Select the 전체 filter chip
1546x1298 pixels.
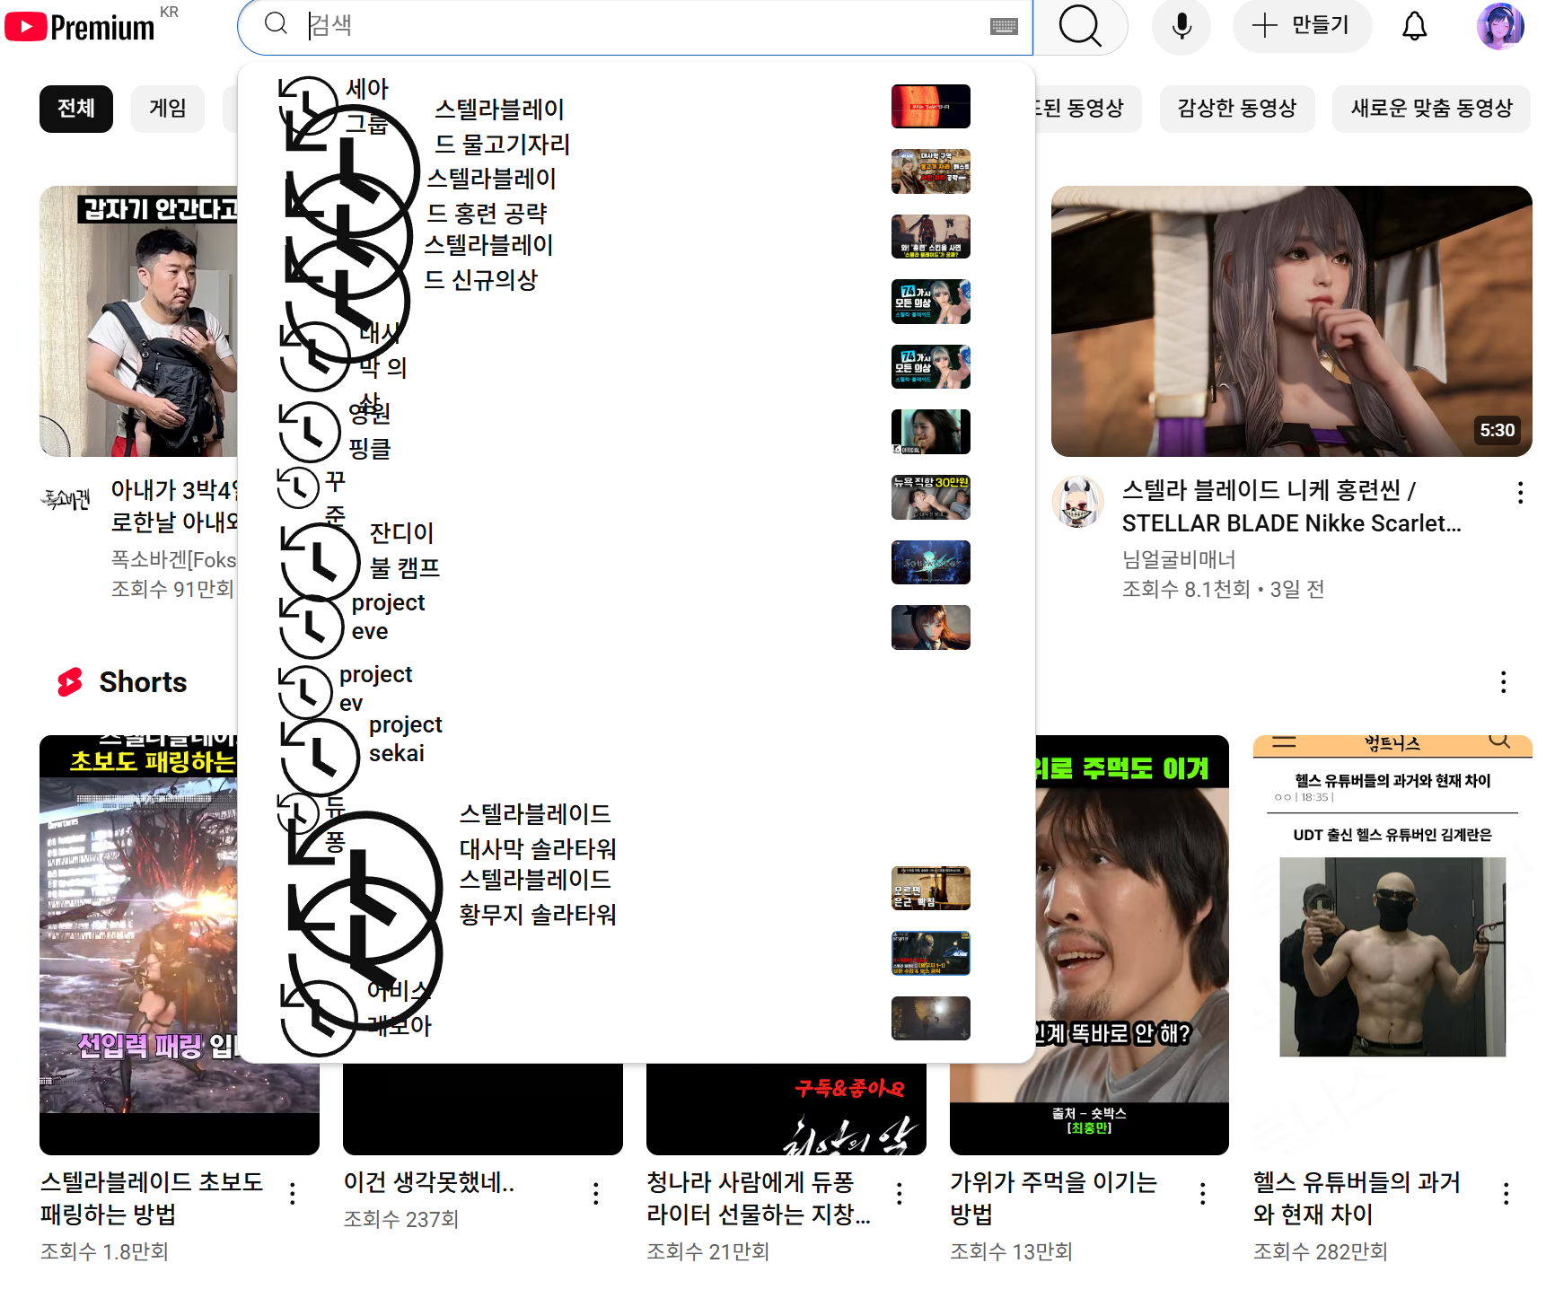click(76, 109)
